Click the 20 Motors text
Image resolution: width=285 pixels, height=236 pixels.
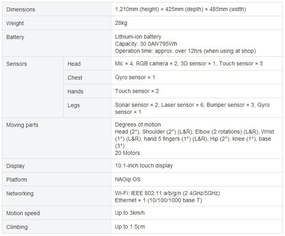127,153
